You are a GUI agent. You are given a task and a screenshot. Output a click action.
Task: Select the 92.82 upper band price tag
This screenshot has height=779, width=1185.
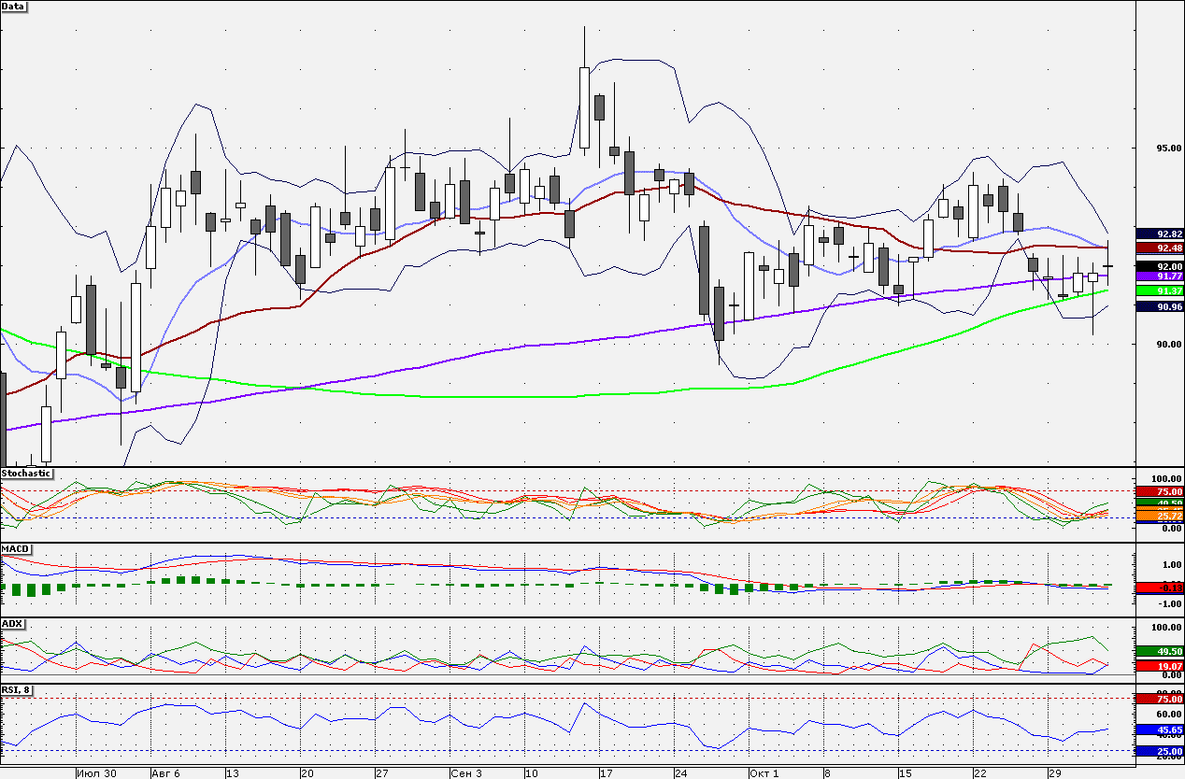pos(1160,234)
